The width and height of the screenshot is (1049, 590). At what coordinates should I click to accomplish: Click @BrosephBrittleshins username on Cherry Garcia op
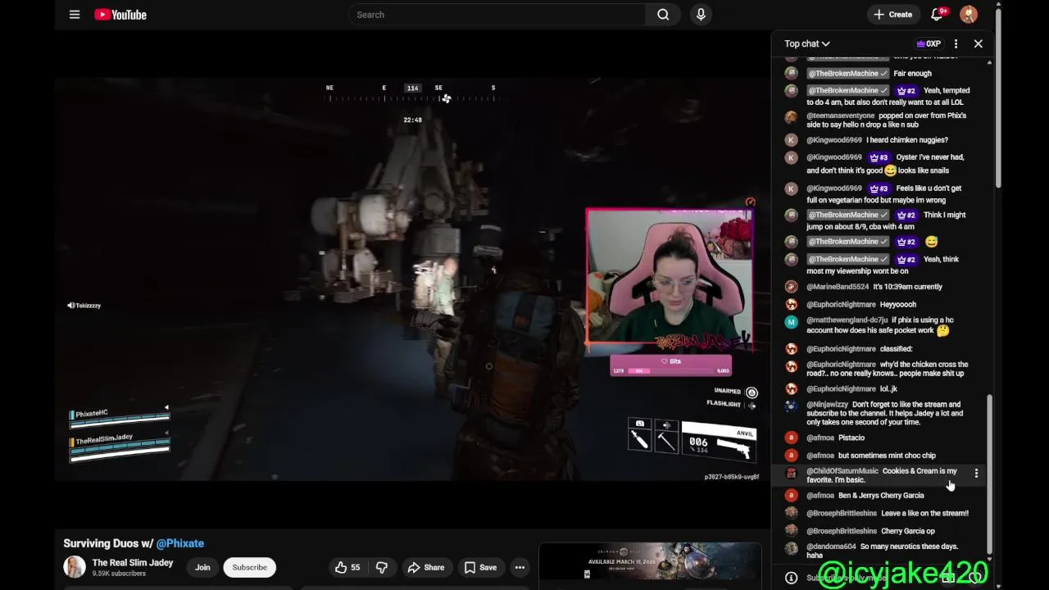[842, 531]
